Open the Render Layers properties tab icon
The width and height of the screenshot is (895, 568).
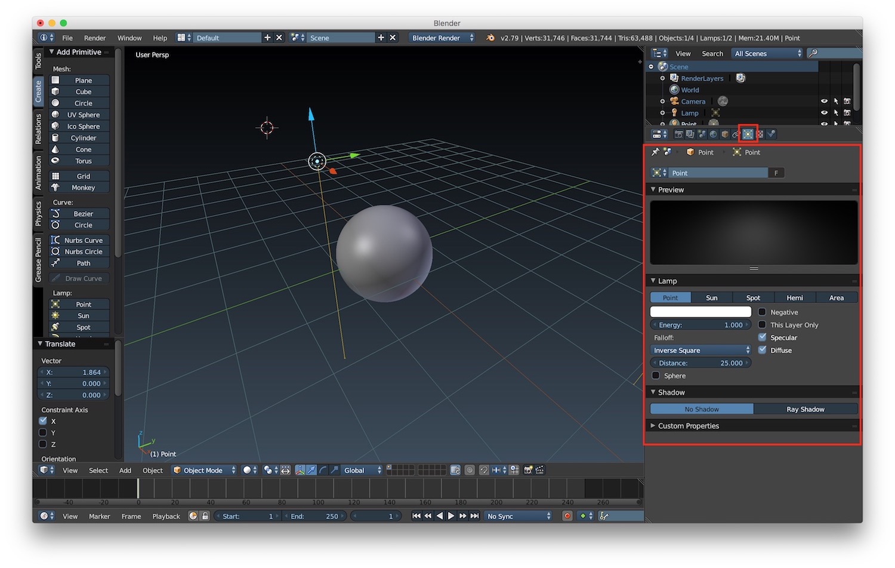pos(690,134)
